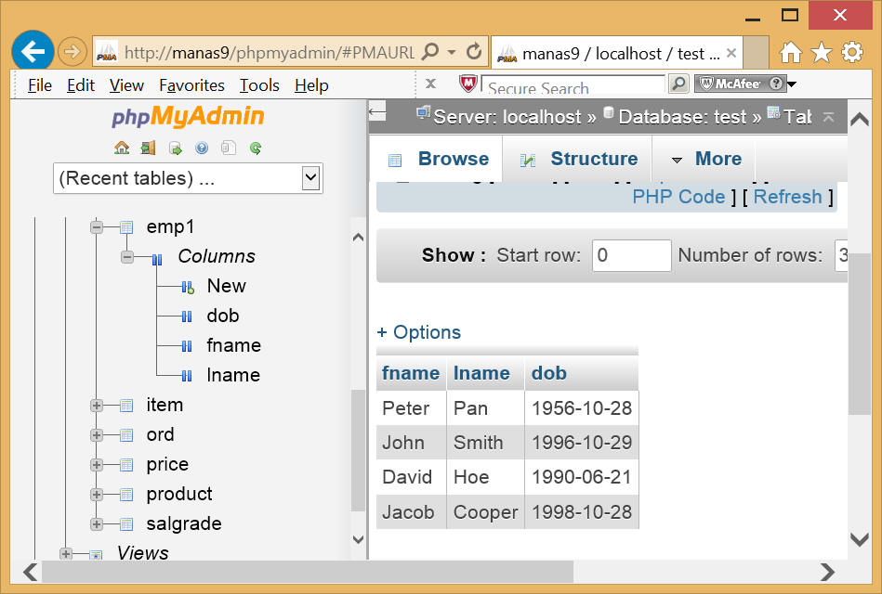Click the phpMyAdmin Home icon
This screenshot has height=594, width=882.
pyautogui.click(x=122, y=148)
